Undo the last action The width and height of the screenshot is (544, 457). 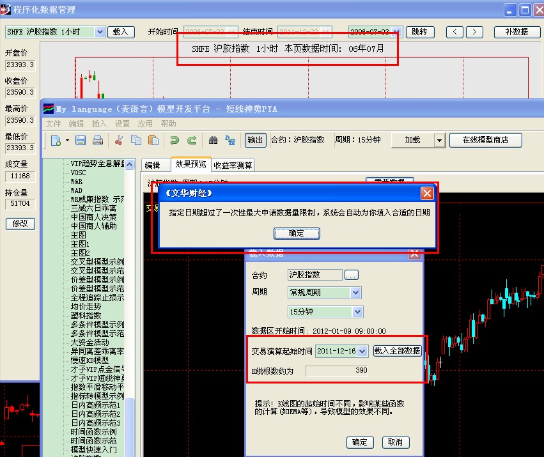175,141
